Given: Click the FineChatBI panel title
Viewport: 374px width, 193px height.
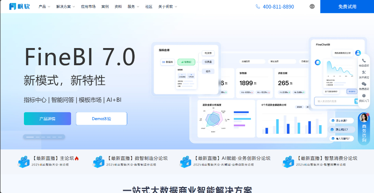Looking at the screenshot, I should (323, 44).
